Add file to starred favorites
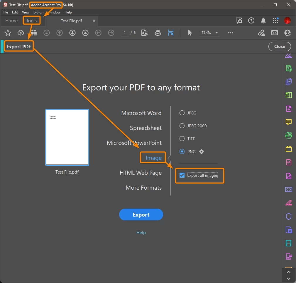 tap(8, 33)
